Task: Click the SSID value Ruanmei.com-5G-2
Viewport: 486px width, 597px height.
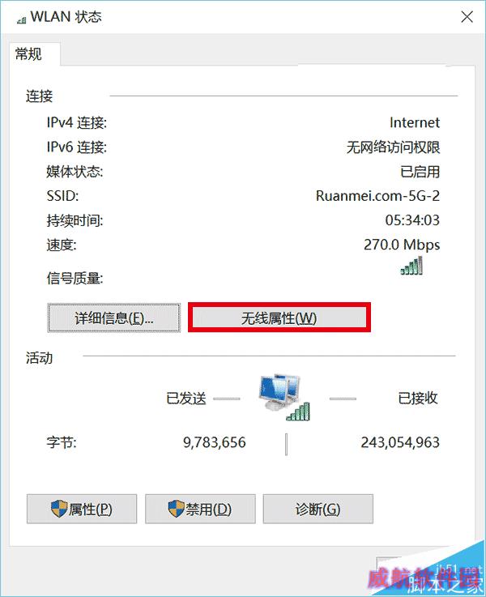Action: coord(377,196)
